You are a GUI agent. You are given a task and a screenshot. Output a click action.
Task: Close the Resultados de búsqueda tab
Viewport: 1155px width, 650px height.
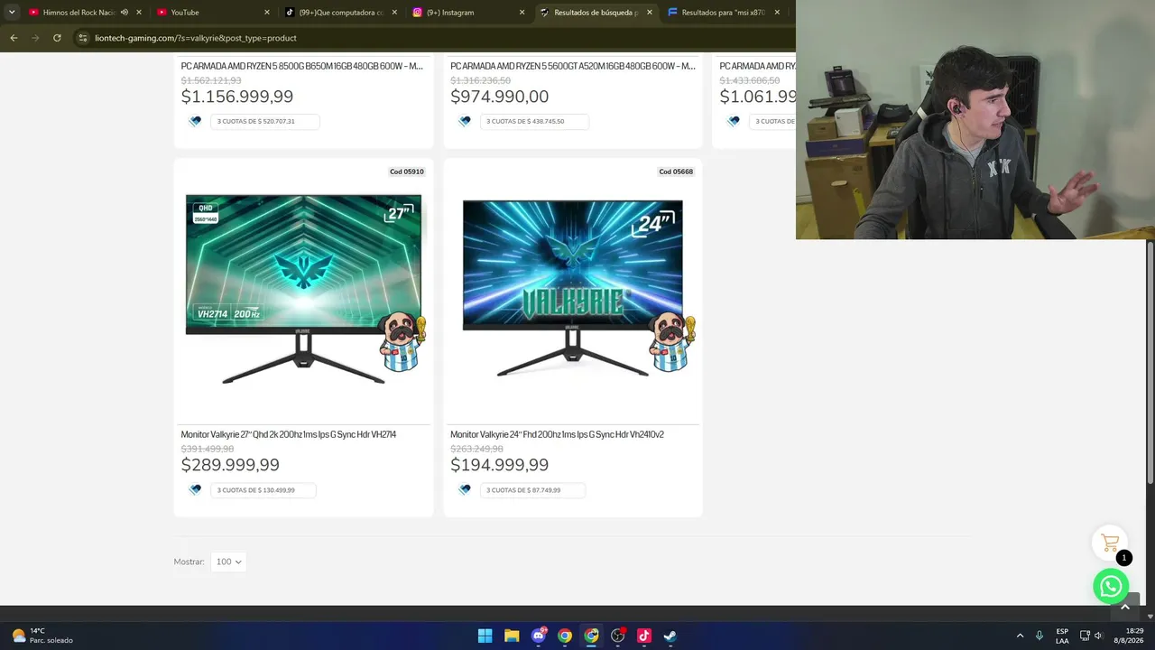[649, 13]
